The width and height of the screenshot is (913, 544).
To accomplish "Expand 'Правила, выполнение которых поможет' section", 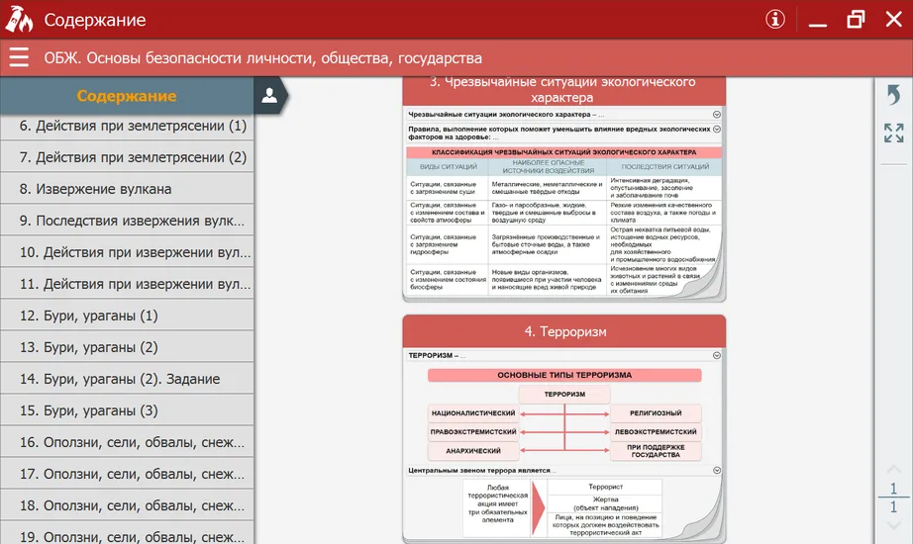I will [716, 130].
